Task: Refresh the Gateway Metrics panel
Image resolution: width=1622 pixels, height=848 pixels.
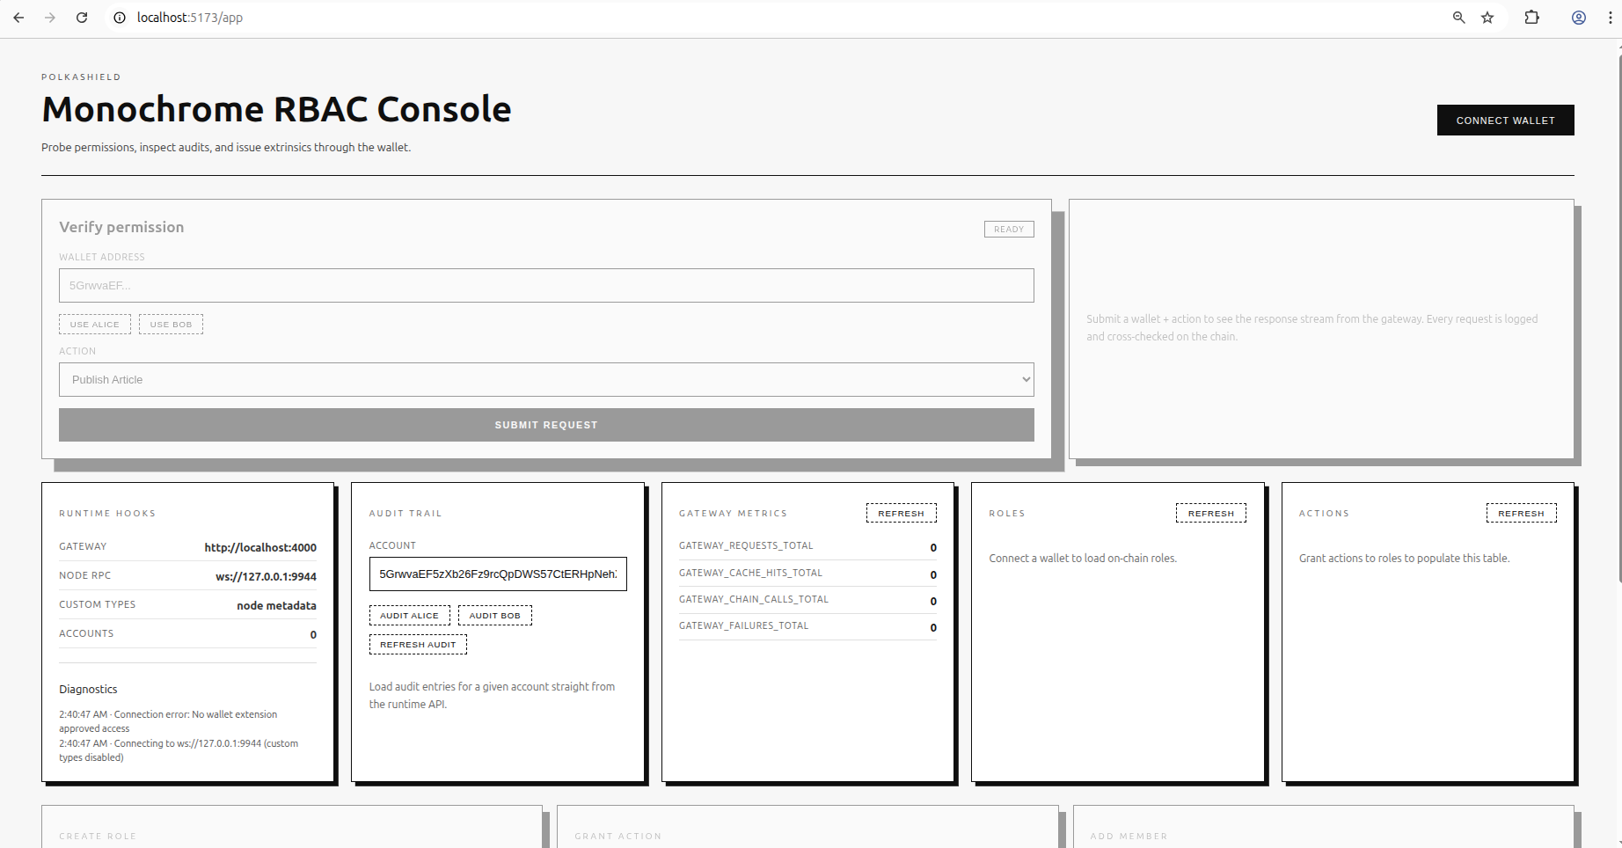Action: [x=902, y=514]
